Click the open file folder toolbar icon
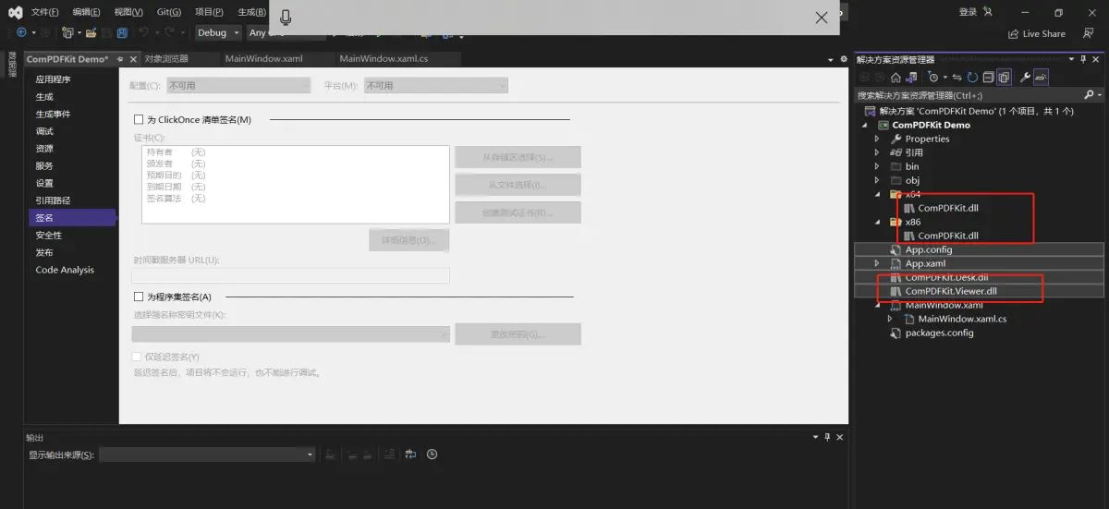Screen dimensions: 1109x509 point(91,32)
